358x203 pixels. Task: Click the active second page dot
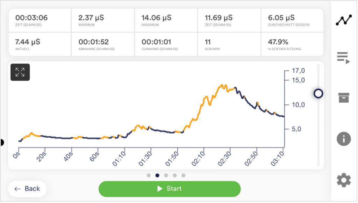157,175
